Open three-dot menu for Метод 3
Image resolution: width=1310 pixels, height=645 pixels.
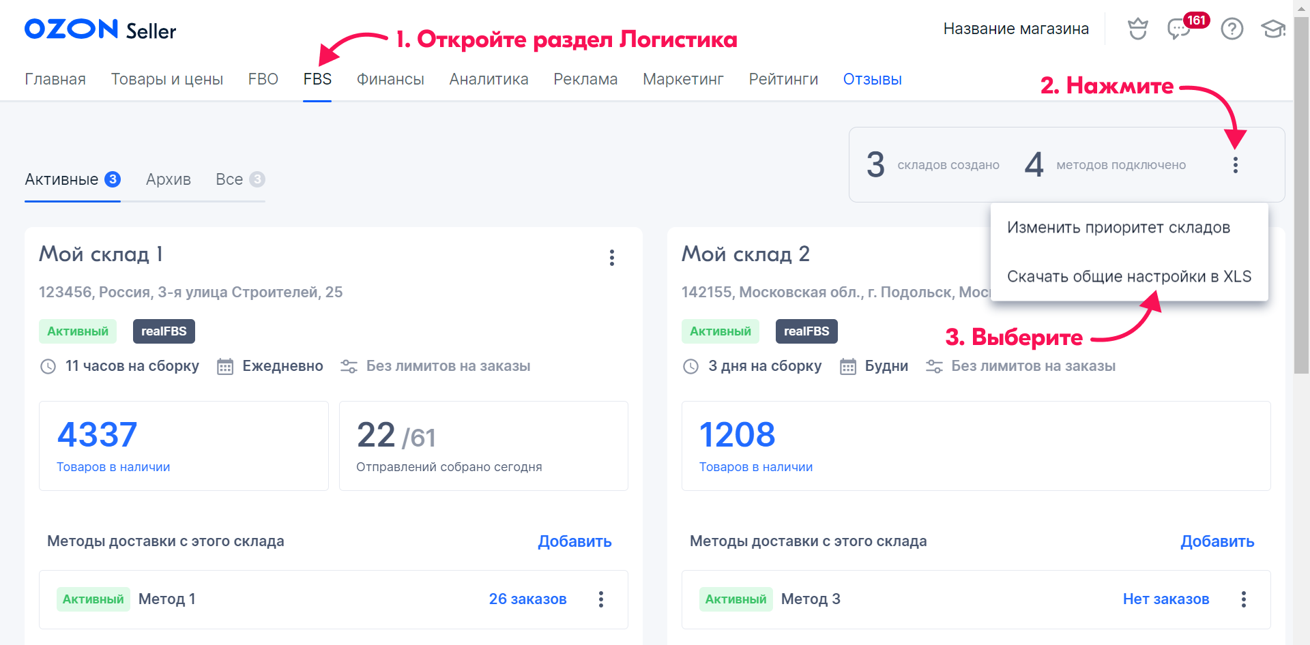(x=1244, y=599)
